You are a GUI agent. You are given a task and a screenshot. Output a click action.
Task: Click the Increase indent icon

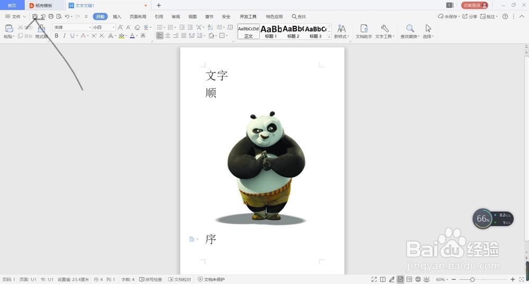pyautogui.click(x=190, y=28)
